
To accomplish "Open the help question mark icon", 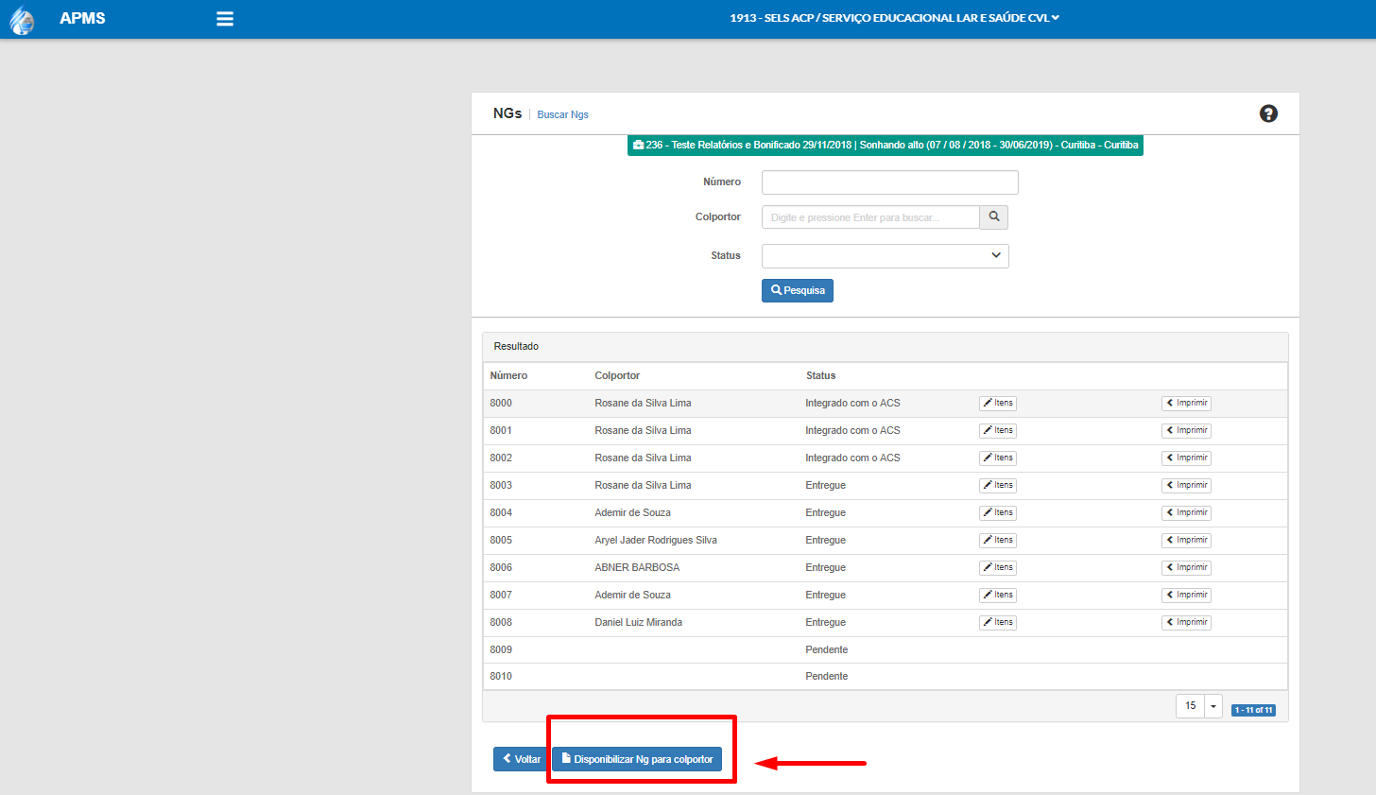I will pos(1268,113).
